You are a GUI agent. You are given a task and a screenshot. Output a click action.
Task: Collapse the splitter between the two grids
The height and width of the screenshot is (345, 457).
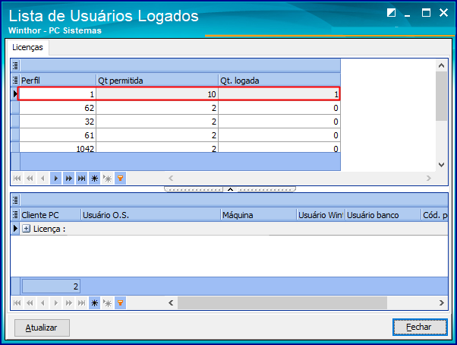pos(230,189)
